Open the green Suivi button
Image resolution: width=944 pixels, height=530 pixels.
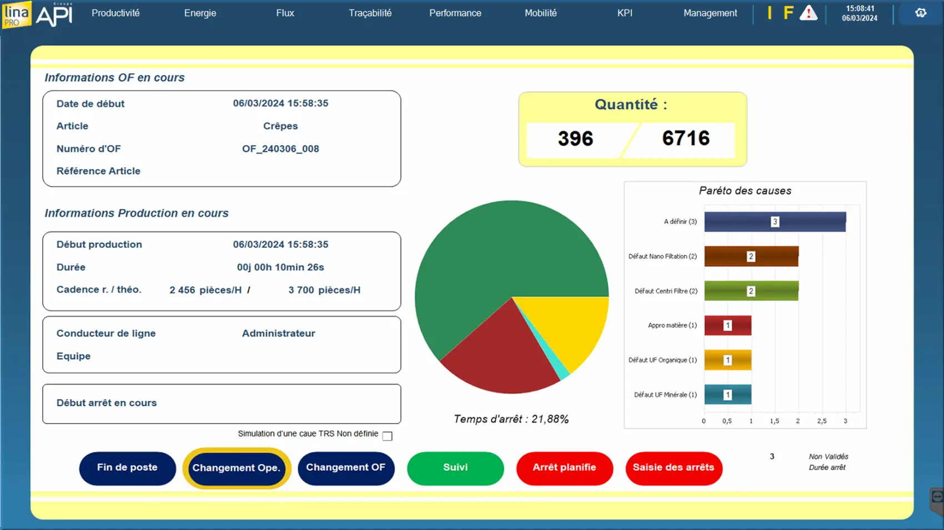455,468
